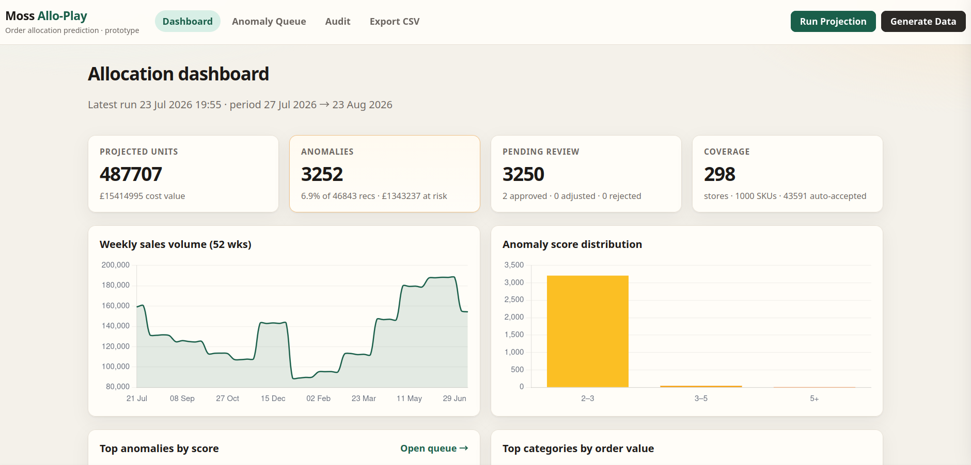The width and height of the screenshot is (971, 465).
Task: Click the 15 Dec point on sales chart
Action: click(x=273, y=323)
